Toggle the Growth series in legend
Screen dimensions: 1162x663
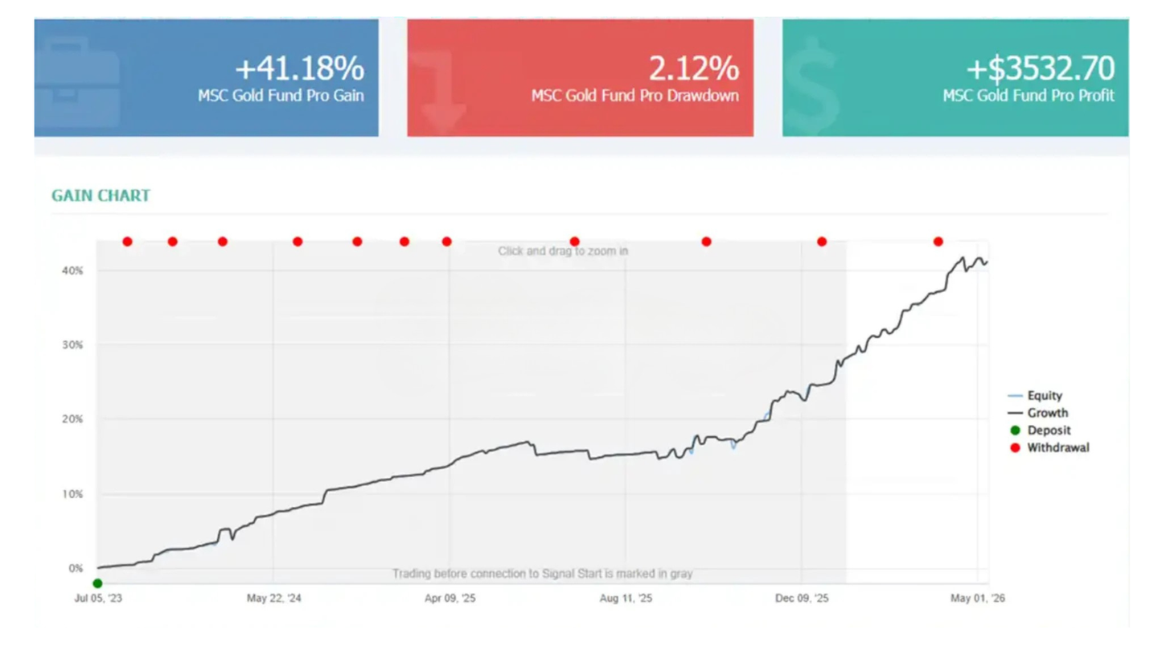click(1038, 413)
